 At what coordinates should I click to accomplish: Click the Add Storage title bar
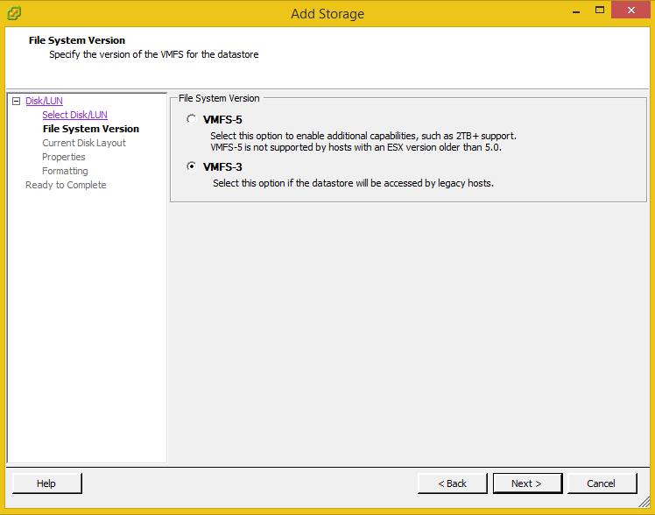point(327,13)
